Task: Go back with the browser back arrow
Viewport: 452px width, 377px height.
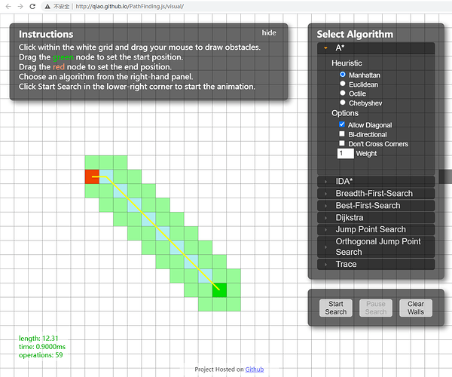Action: point(8,6)
